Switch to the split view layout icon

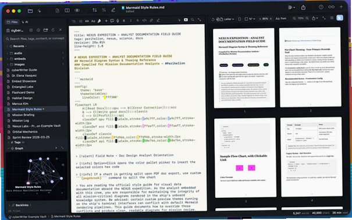pyautogui.click(x=67, y=10)
